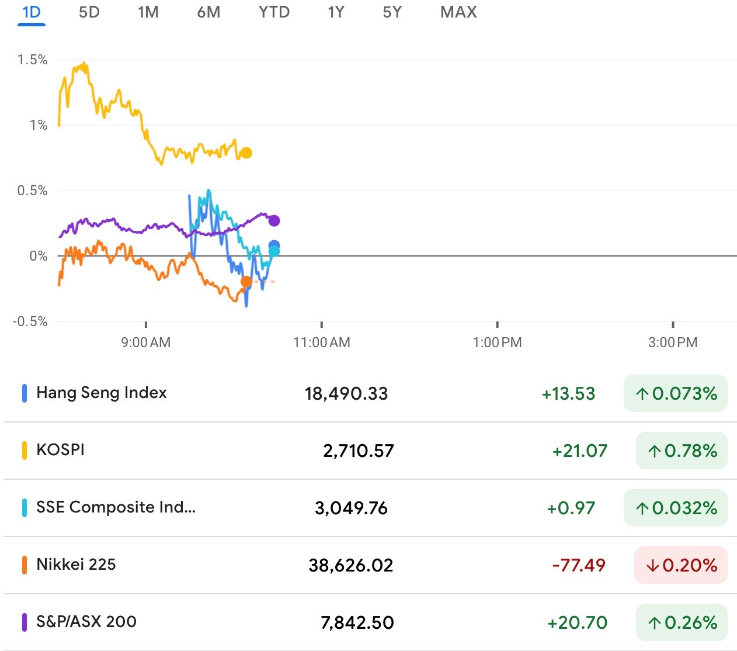Select the 5D time range tab
Screen dimensions: 737x651
pos(89,12)
